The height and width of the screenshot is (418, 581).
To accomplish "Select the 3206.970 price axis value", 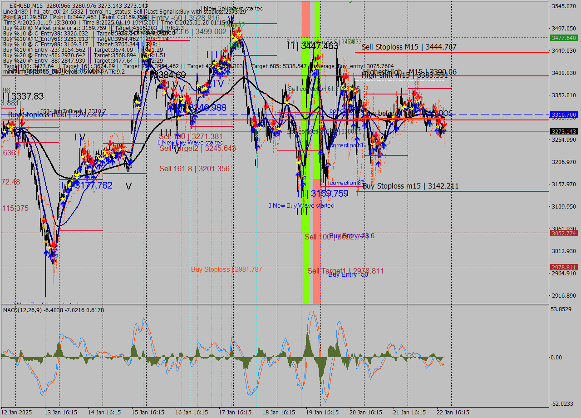I will point(564,162).
